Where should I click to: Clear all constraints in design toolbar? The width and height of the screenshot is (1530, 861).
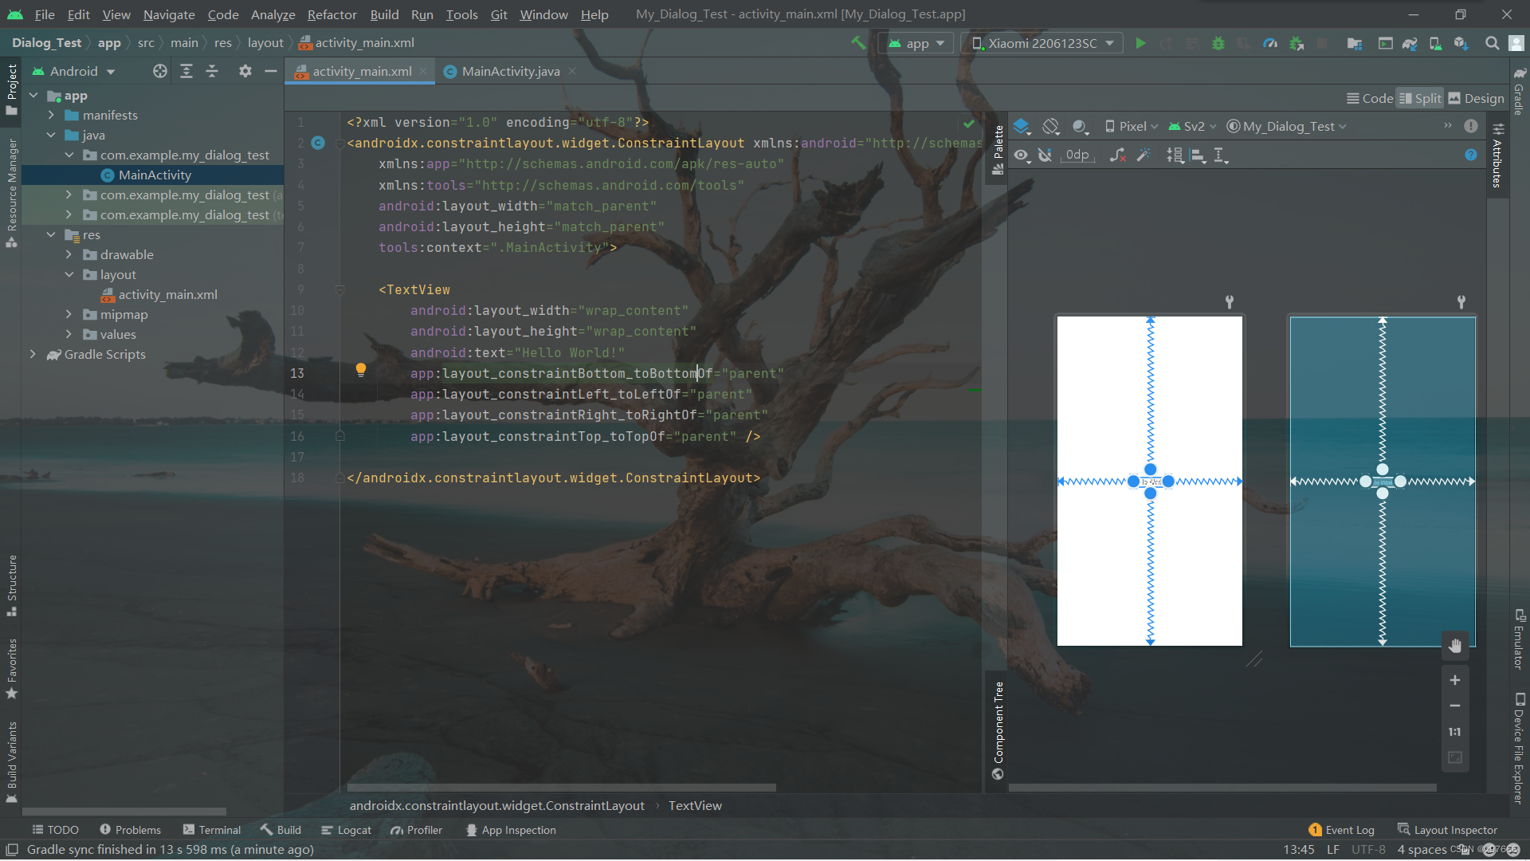pos(1117,155)
